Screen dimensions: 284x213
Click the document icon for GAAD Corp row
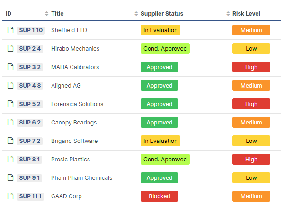click(x=10, y=196)
